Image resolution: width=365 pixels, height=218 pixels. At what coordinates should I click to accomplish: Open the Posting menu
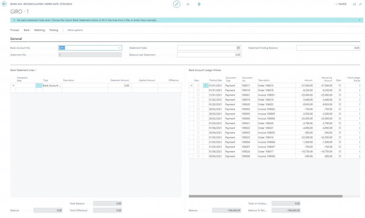(54, 30)
